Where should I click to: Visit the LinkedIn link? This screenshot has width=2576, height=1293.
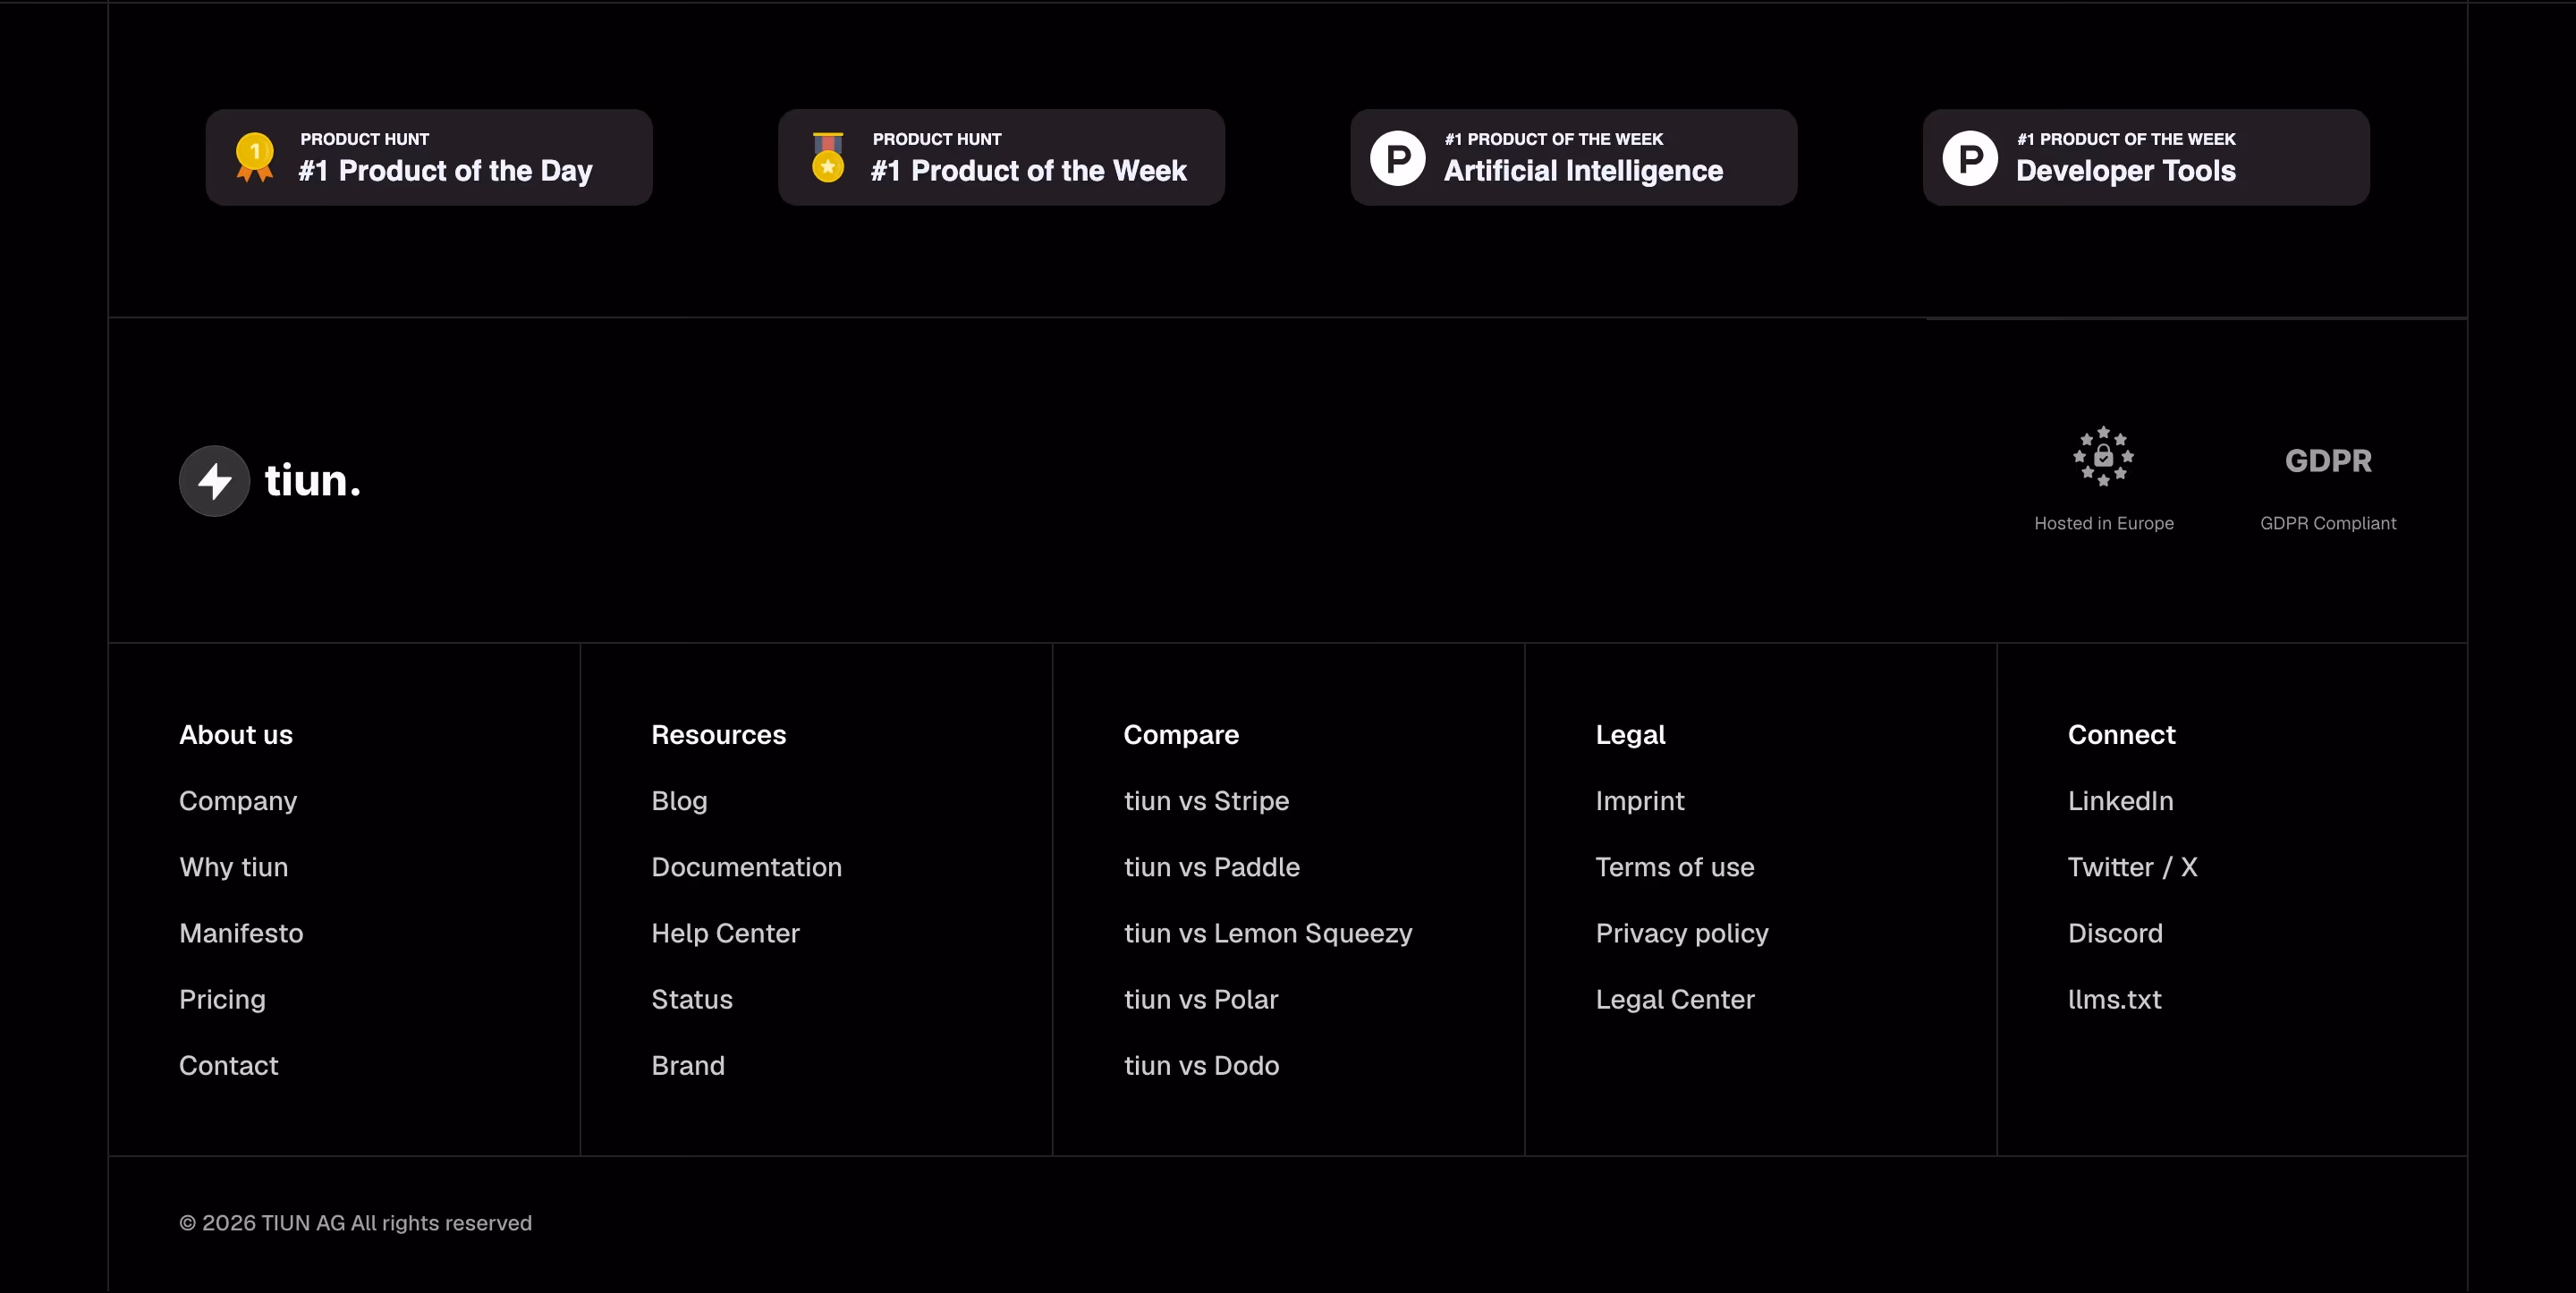click(x=2120, y=801)
